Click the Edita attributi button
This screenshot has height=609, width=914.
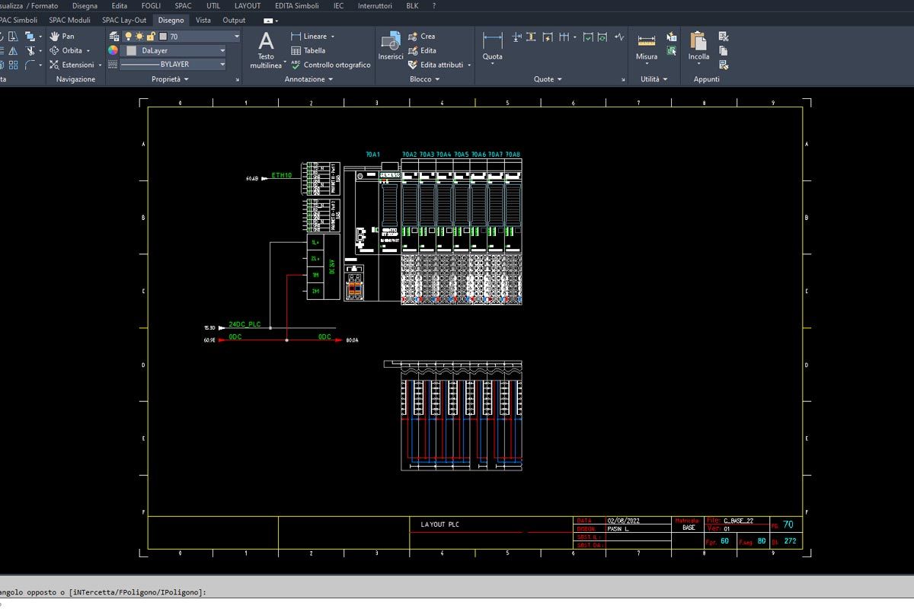440,65
